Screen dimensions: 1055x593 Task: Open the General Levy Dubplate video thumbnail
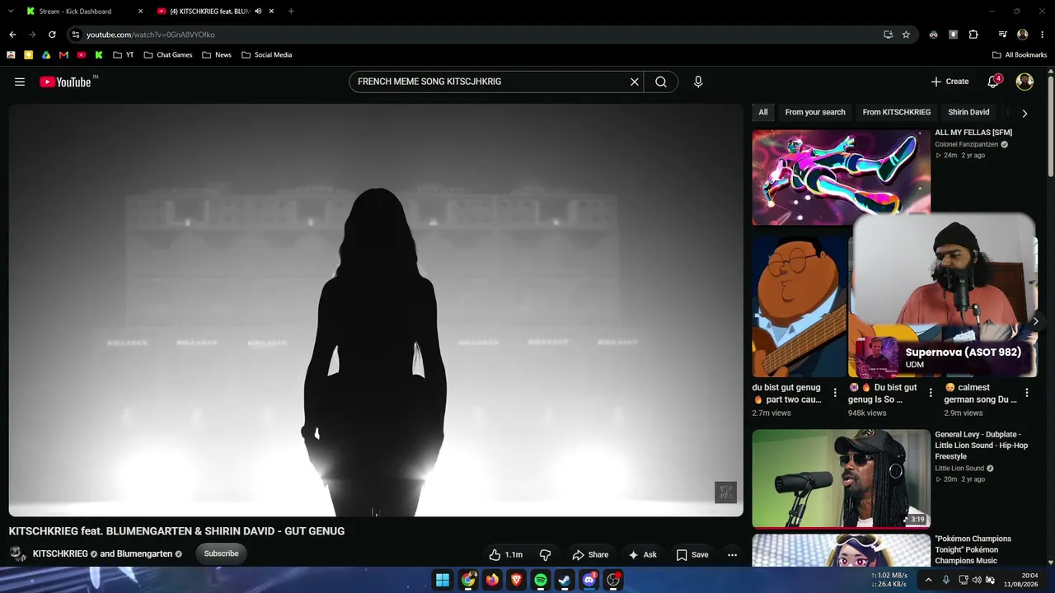coord(842,478)
